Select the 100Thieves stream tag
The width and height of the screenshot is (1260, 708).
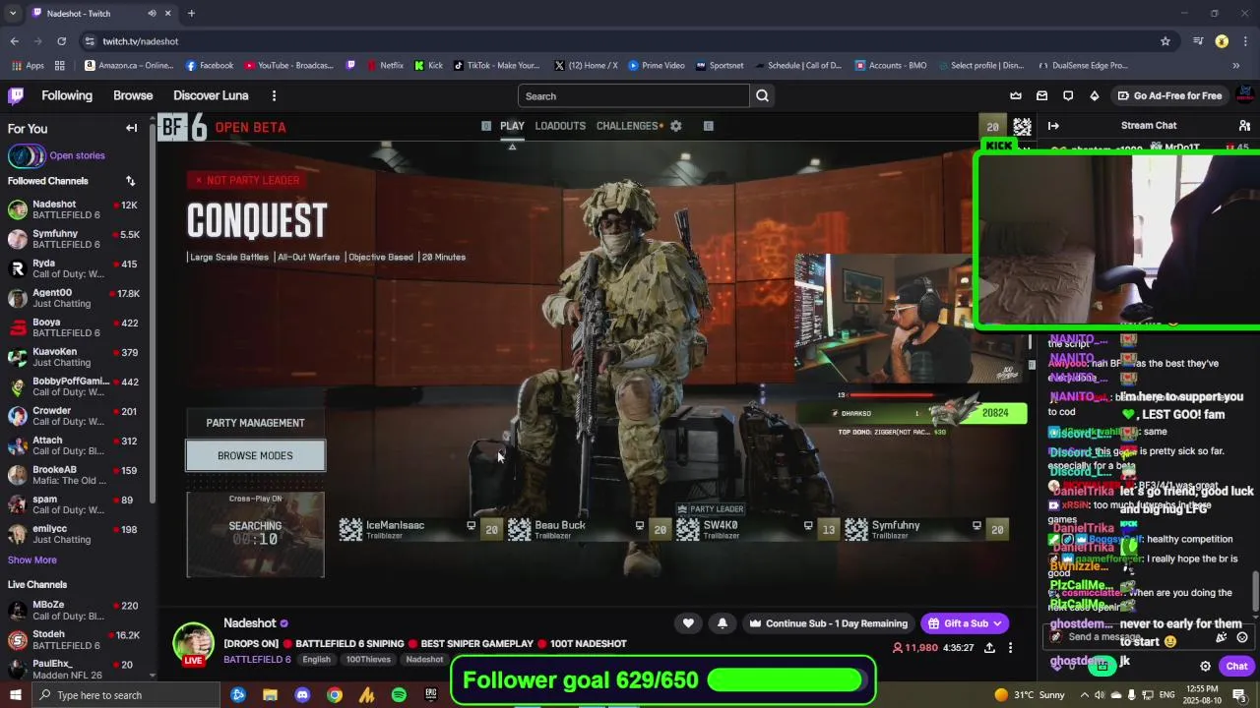368,660
